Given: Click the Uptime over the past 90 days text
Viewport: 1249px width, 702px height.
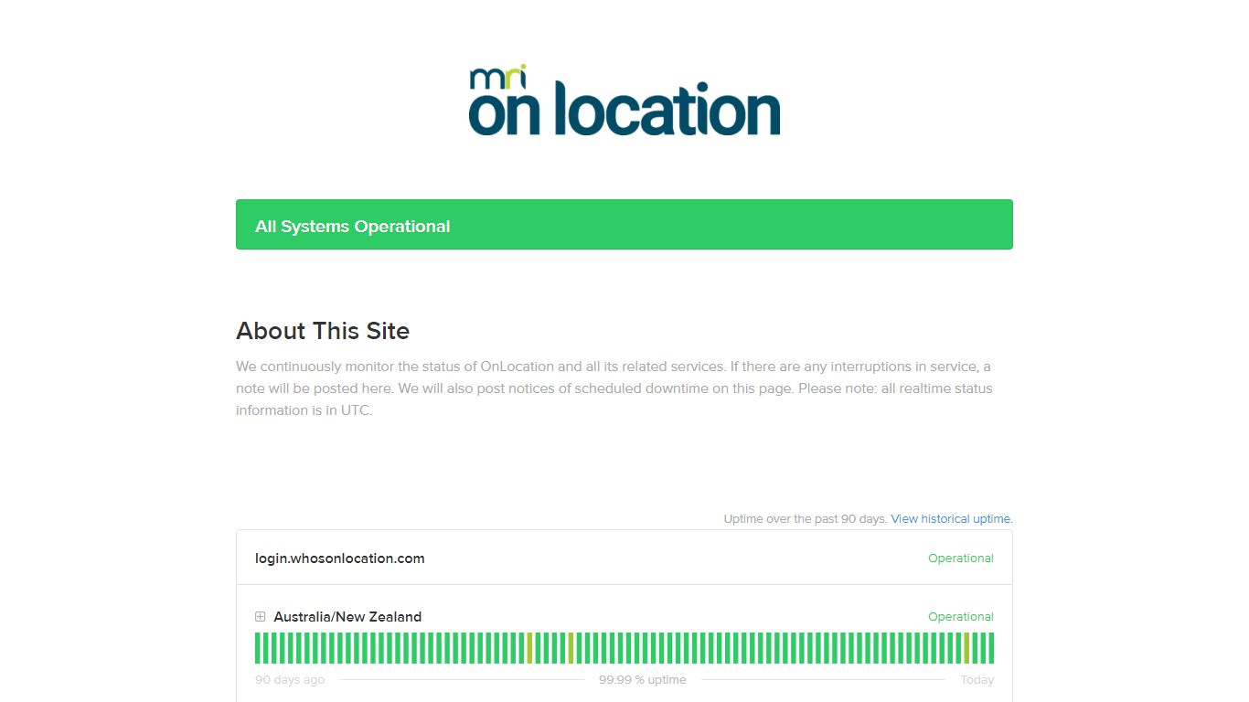Looking at the screenshot, I should 806,518.
